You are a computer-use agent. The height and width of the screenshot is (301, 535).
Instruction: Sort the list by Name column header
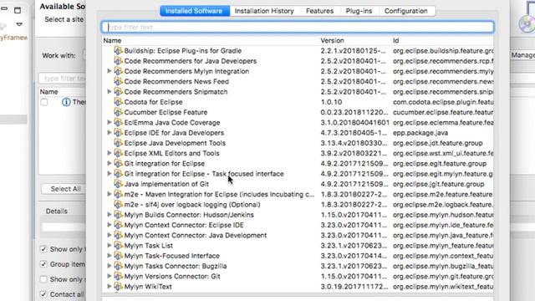pos(112,41)
